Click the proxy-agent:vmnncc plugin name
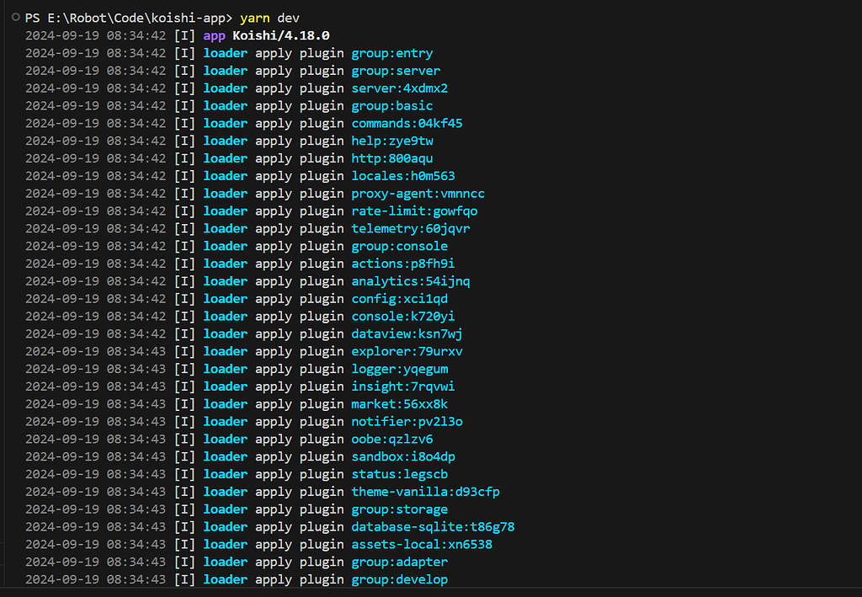This screenshot has width=862, height=597. pos(418,193)
